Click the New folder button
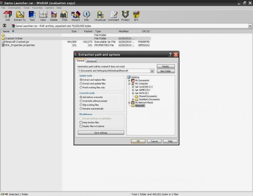Image resolution: width=253 pixels, height=196 pixels. tap(166, 71)
